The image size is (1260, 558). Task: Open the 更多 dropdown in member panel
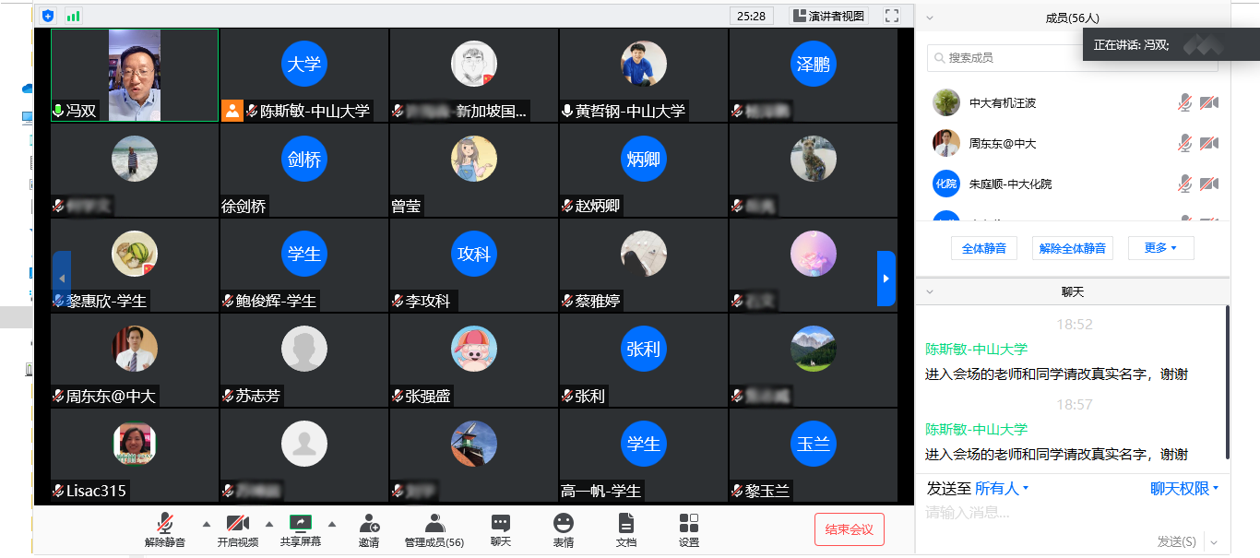point(1160,247)
